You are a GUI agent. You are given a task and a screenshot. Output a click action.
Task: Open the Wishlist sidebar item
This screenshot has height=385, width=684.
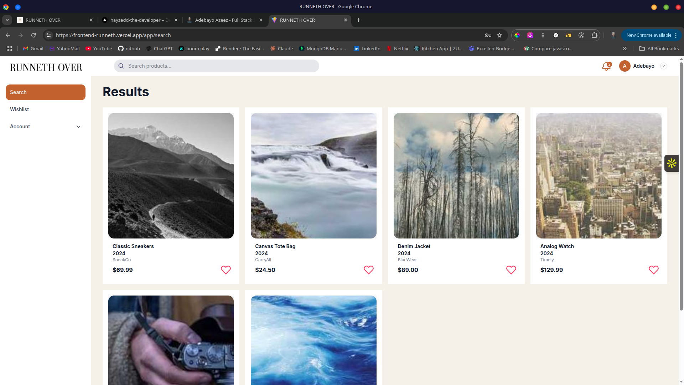(x=46, y=109)
